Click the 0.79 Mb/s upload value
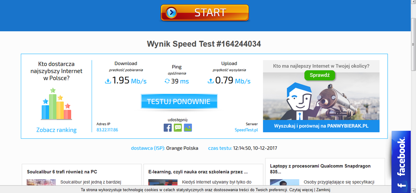The image size is (416, 193). [x=233, y=80]
